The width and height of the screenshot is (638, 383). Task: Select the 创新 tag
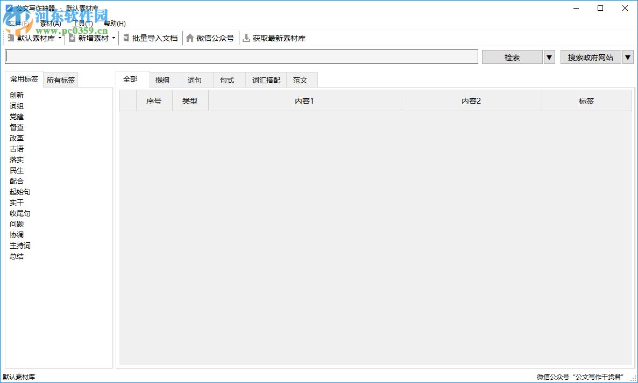click(17, 95)
